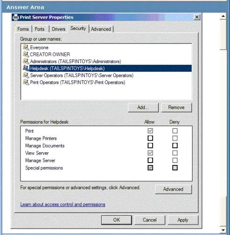
Task: Open Learn about access control link
Action: [63, 204]
